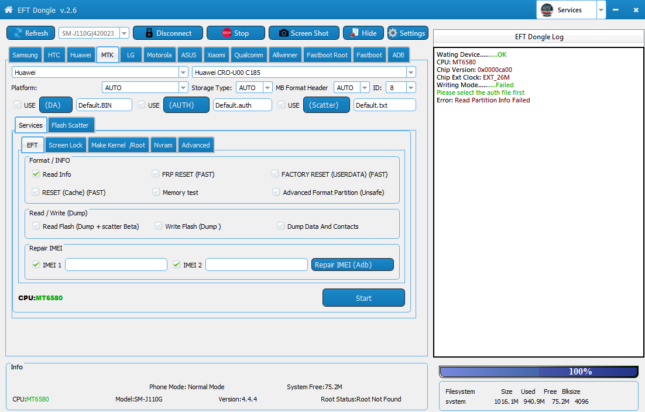
Task: Click the 100% progress bar
Action: [x=539, y=372]
